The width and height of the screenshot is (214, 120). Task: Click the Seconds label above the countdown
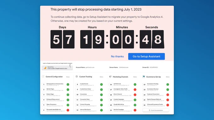pyautogui.click(x=152, y=27)
